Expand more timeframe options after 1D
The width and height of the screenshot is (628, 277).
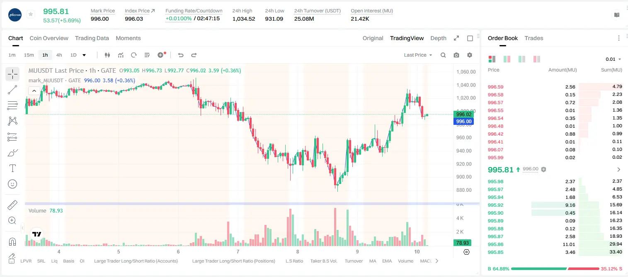coord(84,55)
